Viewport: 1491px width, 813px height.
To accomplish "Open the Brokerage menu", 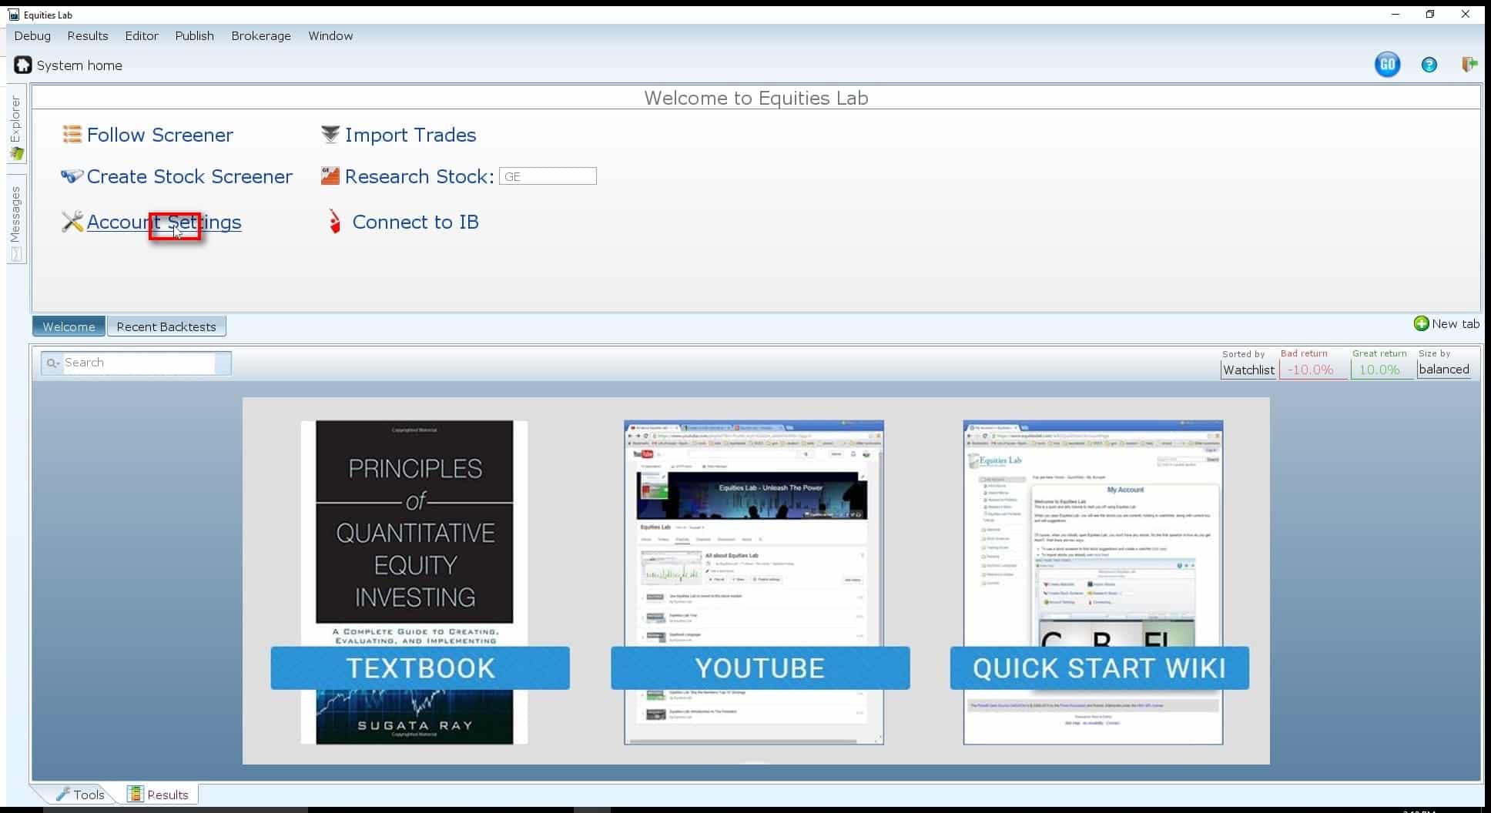I will coord(261,36).
